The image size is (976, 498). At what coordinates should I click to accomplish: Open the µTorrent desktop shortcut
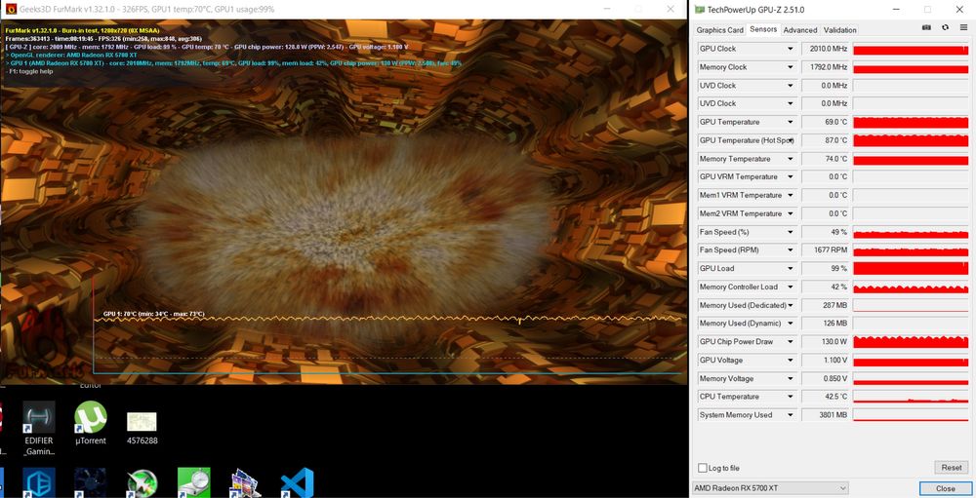coord(91,423)
